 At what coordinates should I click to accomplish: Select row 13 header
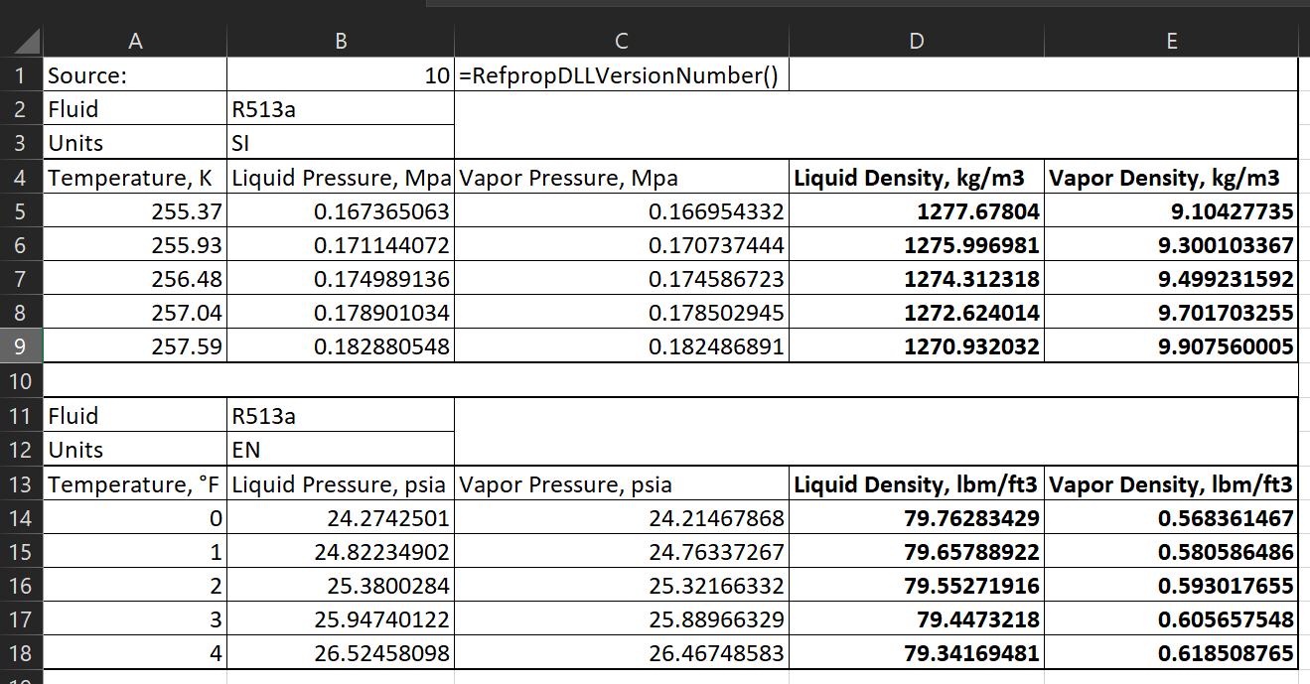(21, 483)
